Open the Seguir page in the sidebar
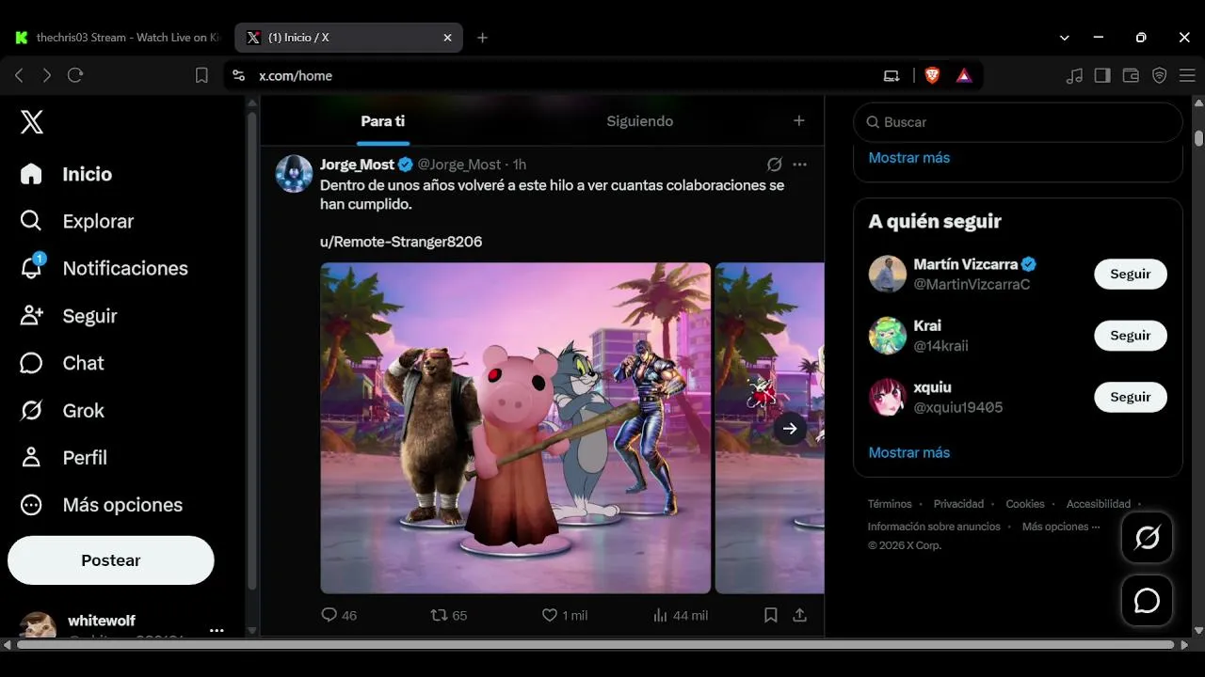Screen dimensions: 1205x677 69,316
